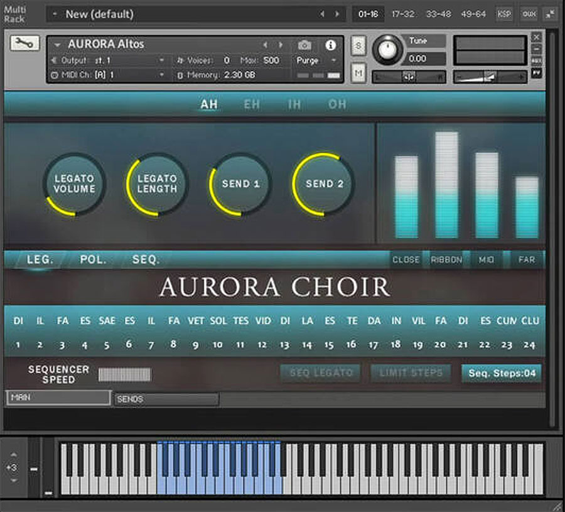This screenshot has width=565, height=512.
Task: Show instrument info with the i icon
Action: tap(330, 45)
